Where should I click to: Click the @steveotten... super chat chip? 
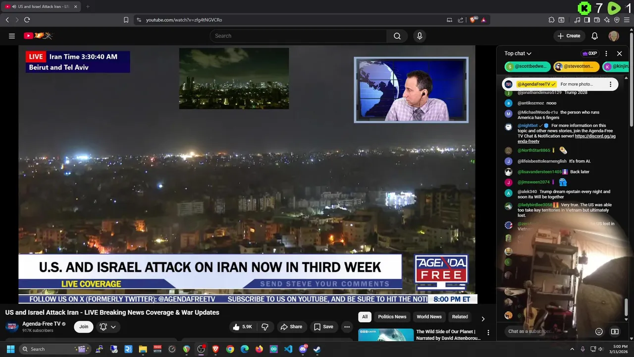pos(577,66)
